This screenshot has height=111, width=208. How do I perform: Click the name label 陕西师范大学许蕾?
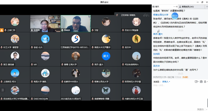(133, 82)
